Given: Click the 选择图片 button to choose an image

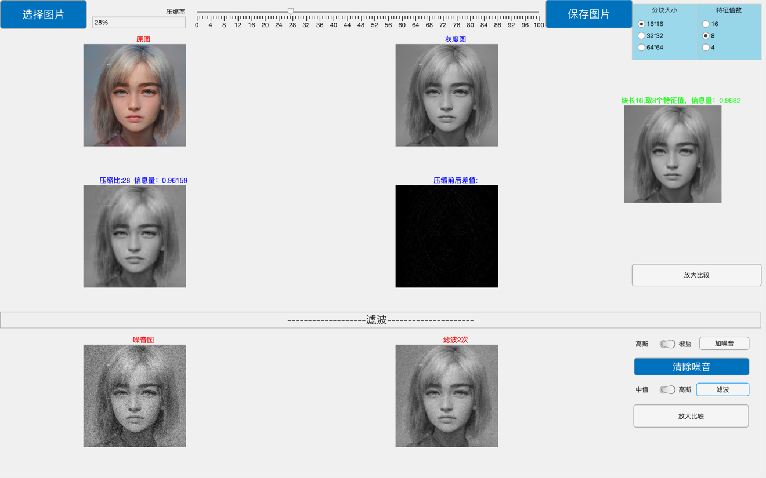Looking at the screenshot, I should (x=43, y=14).
